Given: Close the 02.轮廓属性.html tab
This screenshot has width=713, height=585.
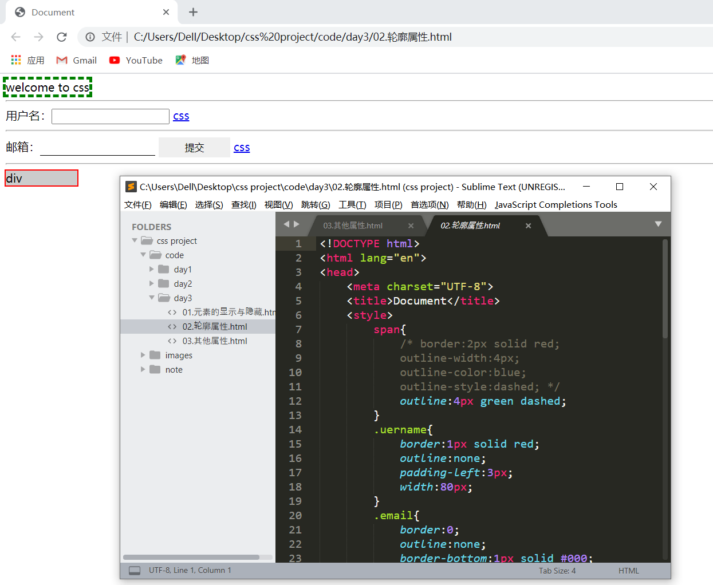Looking at the screenshot, I should 528,226.
